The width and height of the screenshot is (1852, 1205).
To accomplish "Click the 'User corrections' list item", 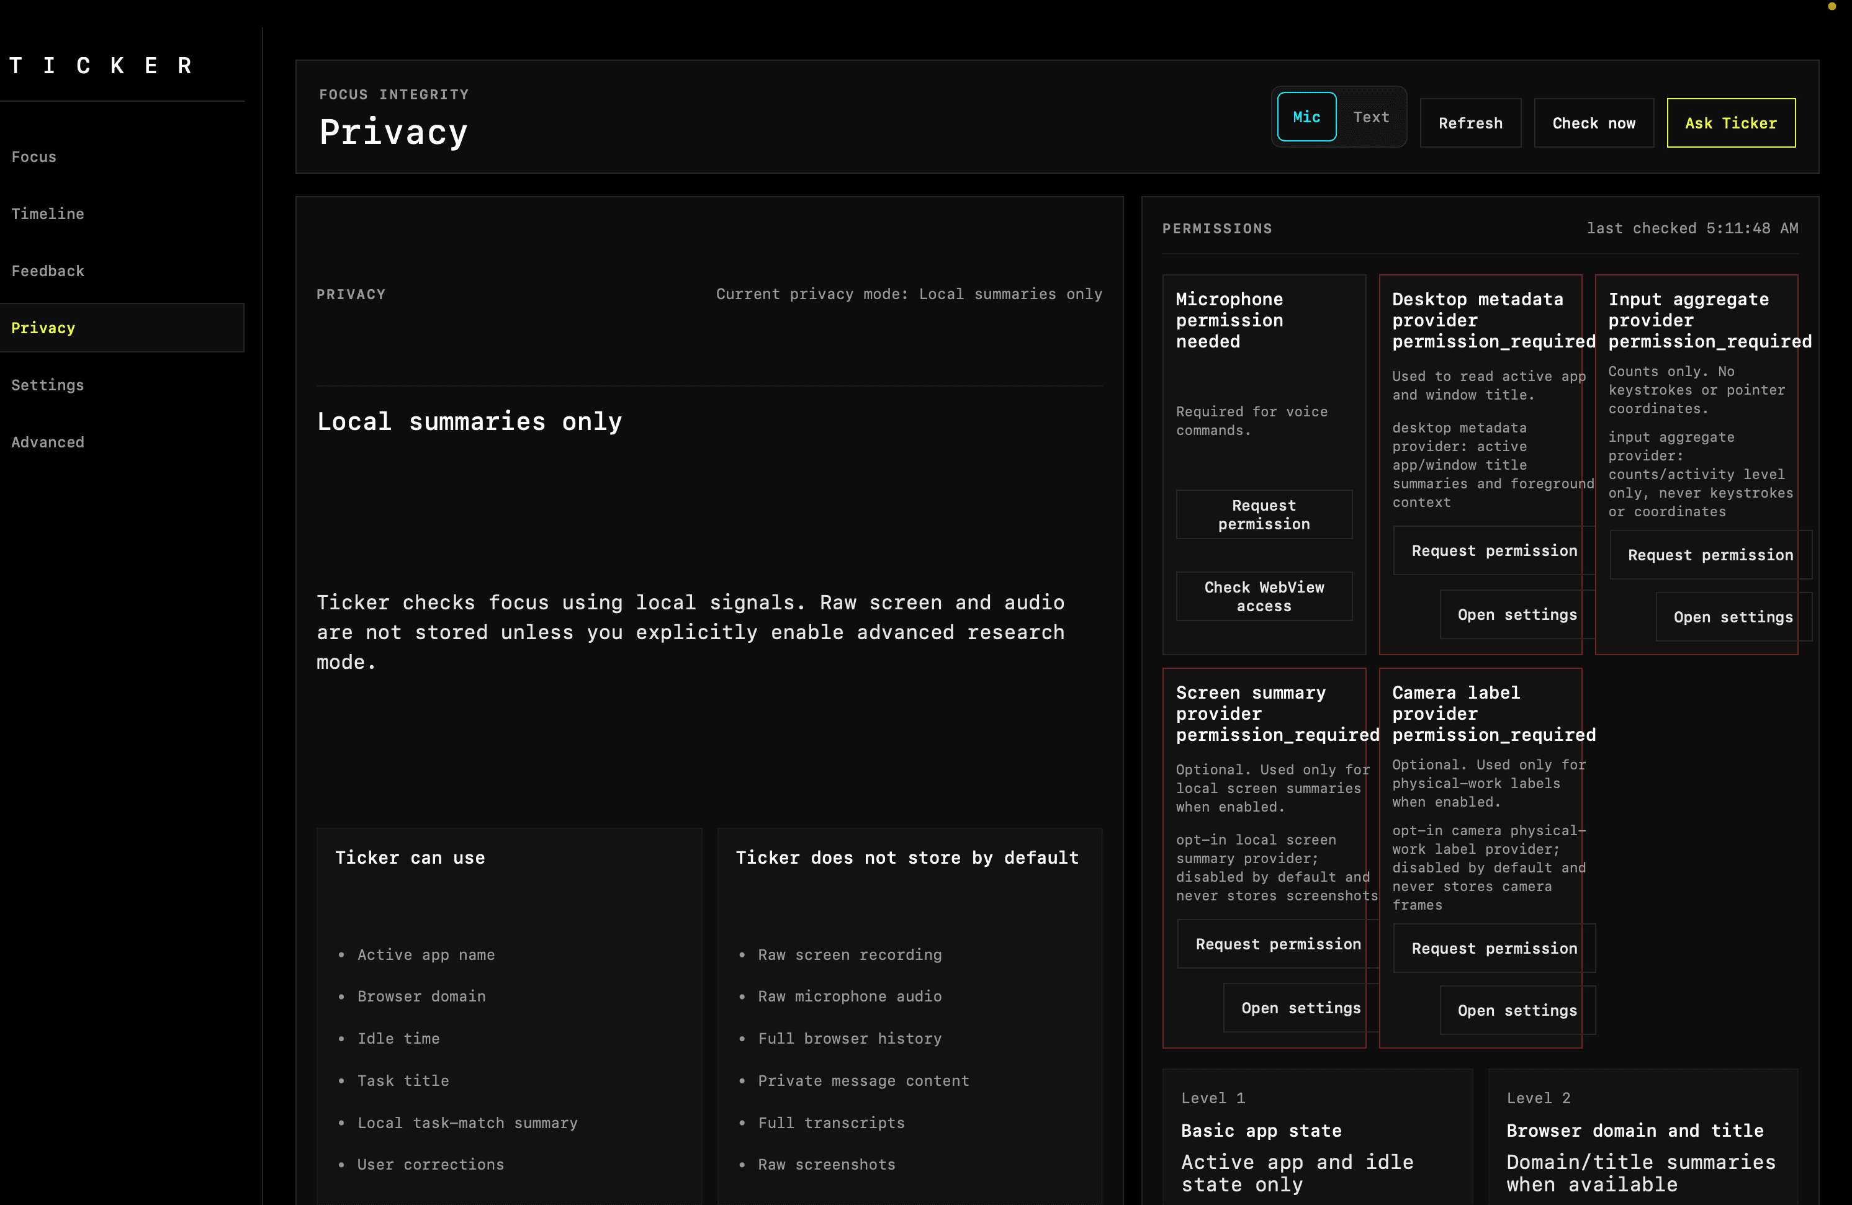I will click(x=430, y=1165).
